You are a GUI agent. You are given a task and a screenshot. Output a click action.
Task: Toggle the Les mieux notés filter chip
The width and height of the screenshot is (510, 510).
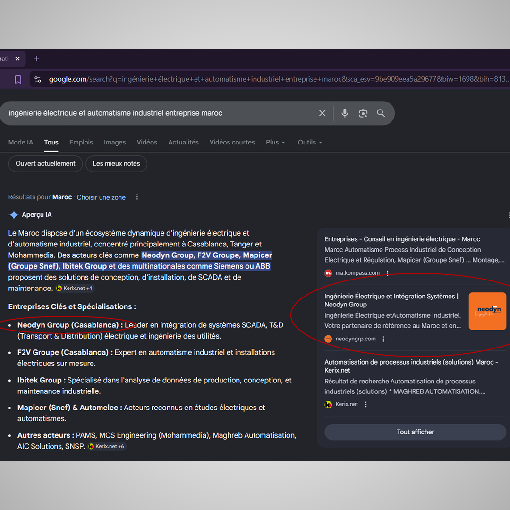(x=116, y=164)
